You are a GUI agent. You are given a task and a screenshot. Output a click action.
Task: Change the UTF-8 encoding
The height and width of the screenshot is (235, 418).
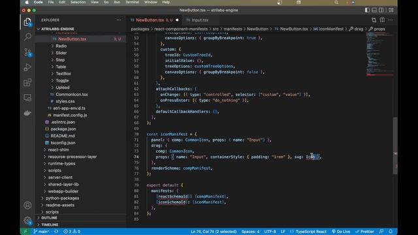pyautogui.click(x=270, y=232)
